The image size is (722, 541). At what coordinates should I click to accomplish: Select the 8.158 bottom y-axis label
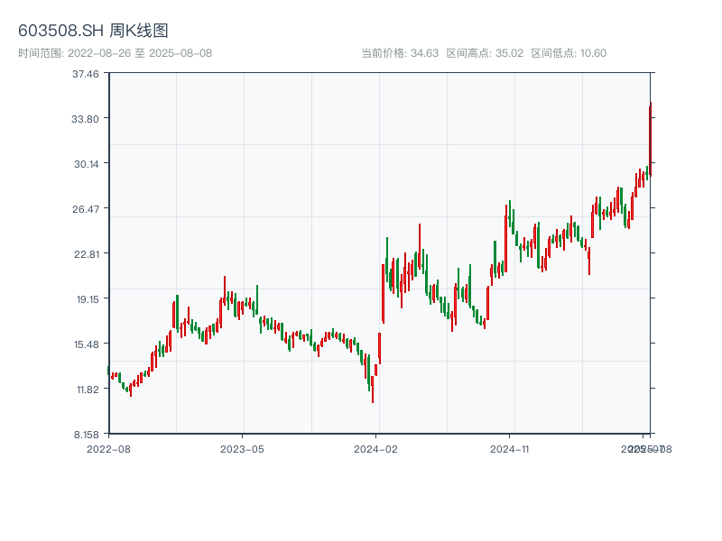coord(85,435)
